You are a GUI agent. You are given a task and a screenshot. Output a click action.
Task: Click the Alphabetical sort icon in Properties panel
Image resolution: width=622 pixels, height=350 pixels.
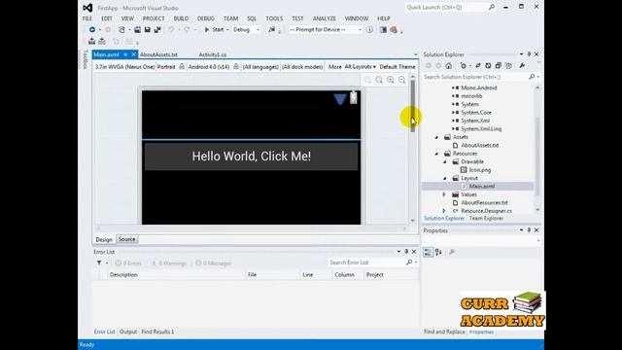[438, 253]
